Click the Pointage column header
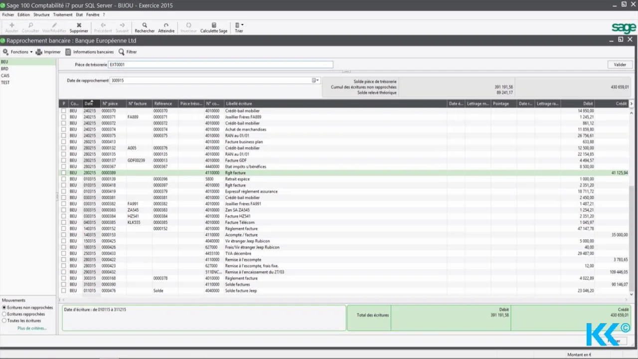Screen dimensions: 638x359 (504, 104)
